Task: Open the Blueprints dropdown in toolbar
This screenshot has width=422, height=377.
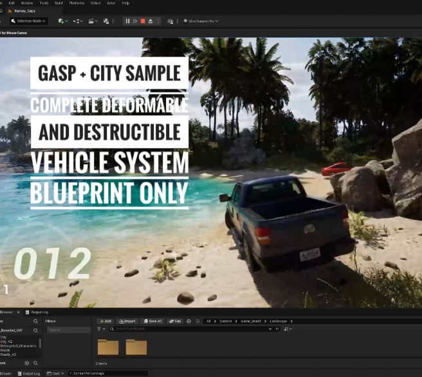Action: [78, 21]
